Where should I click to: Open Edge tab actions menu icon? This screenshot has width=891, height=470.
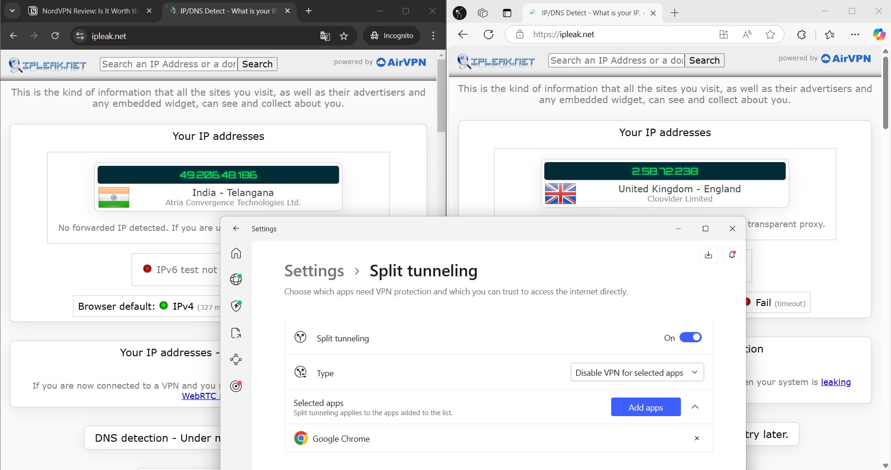point(507,13)
